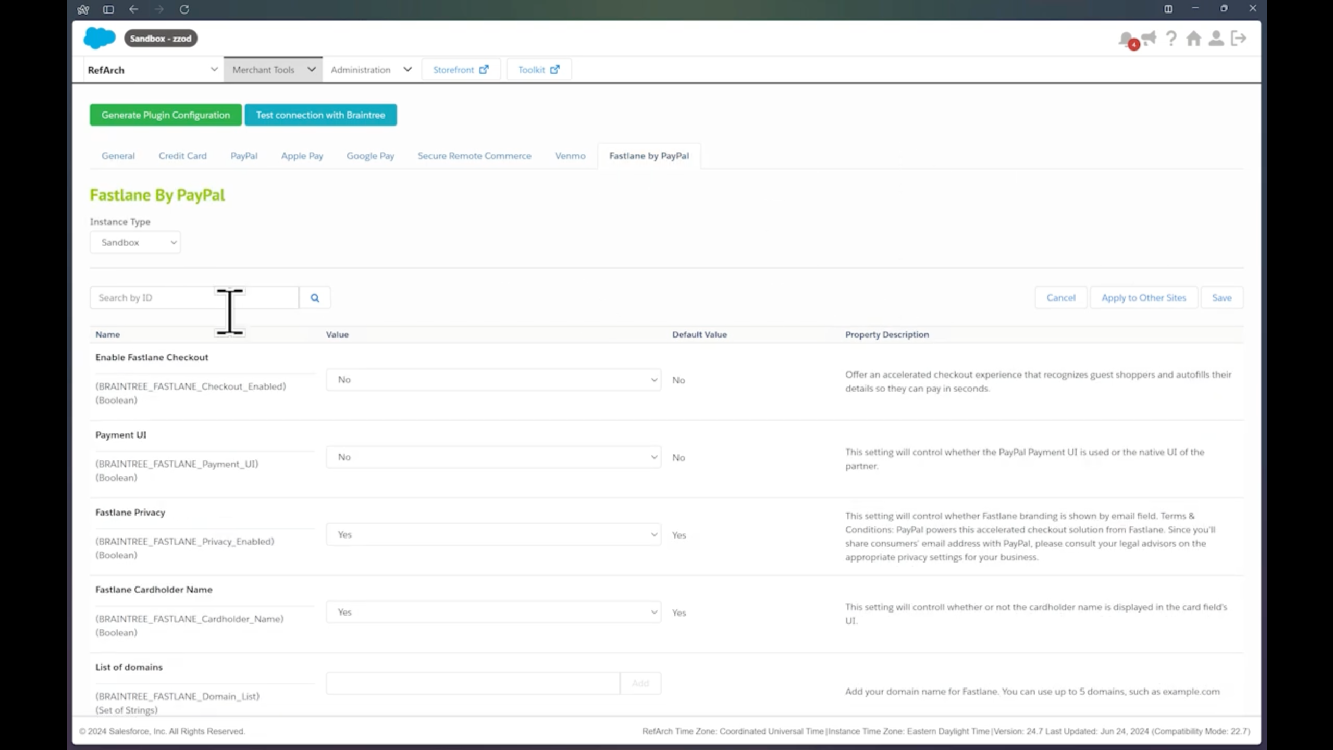This screenshot has height=750, width=1333.
Task: Expand the RefArch site selector
Action: (x=152, y=70)
